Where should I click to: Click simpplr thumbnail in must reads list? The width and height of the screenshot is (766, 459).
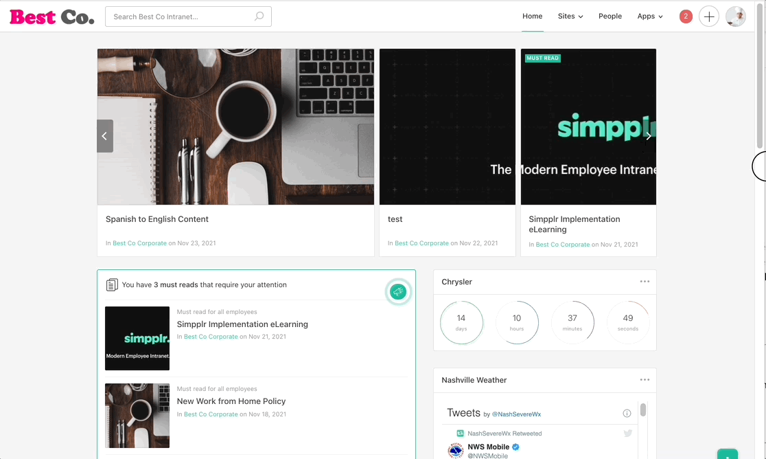tap(137, 338)
